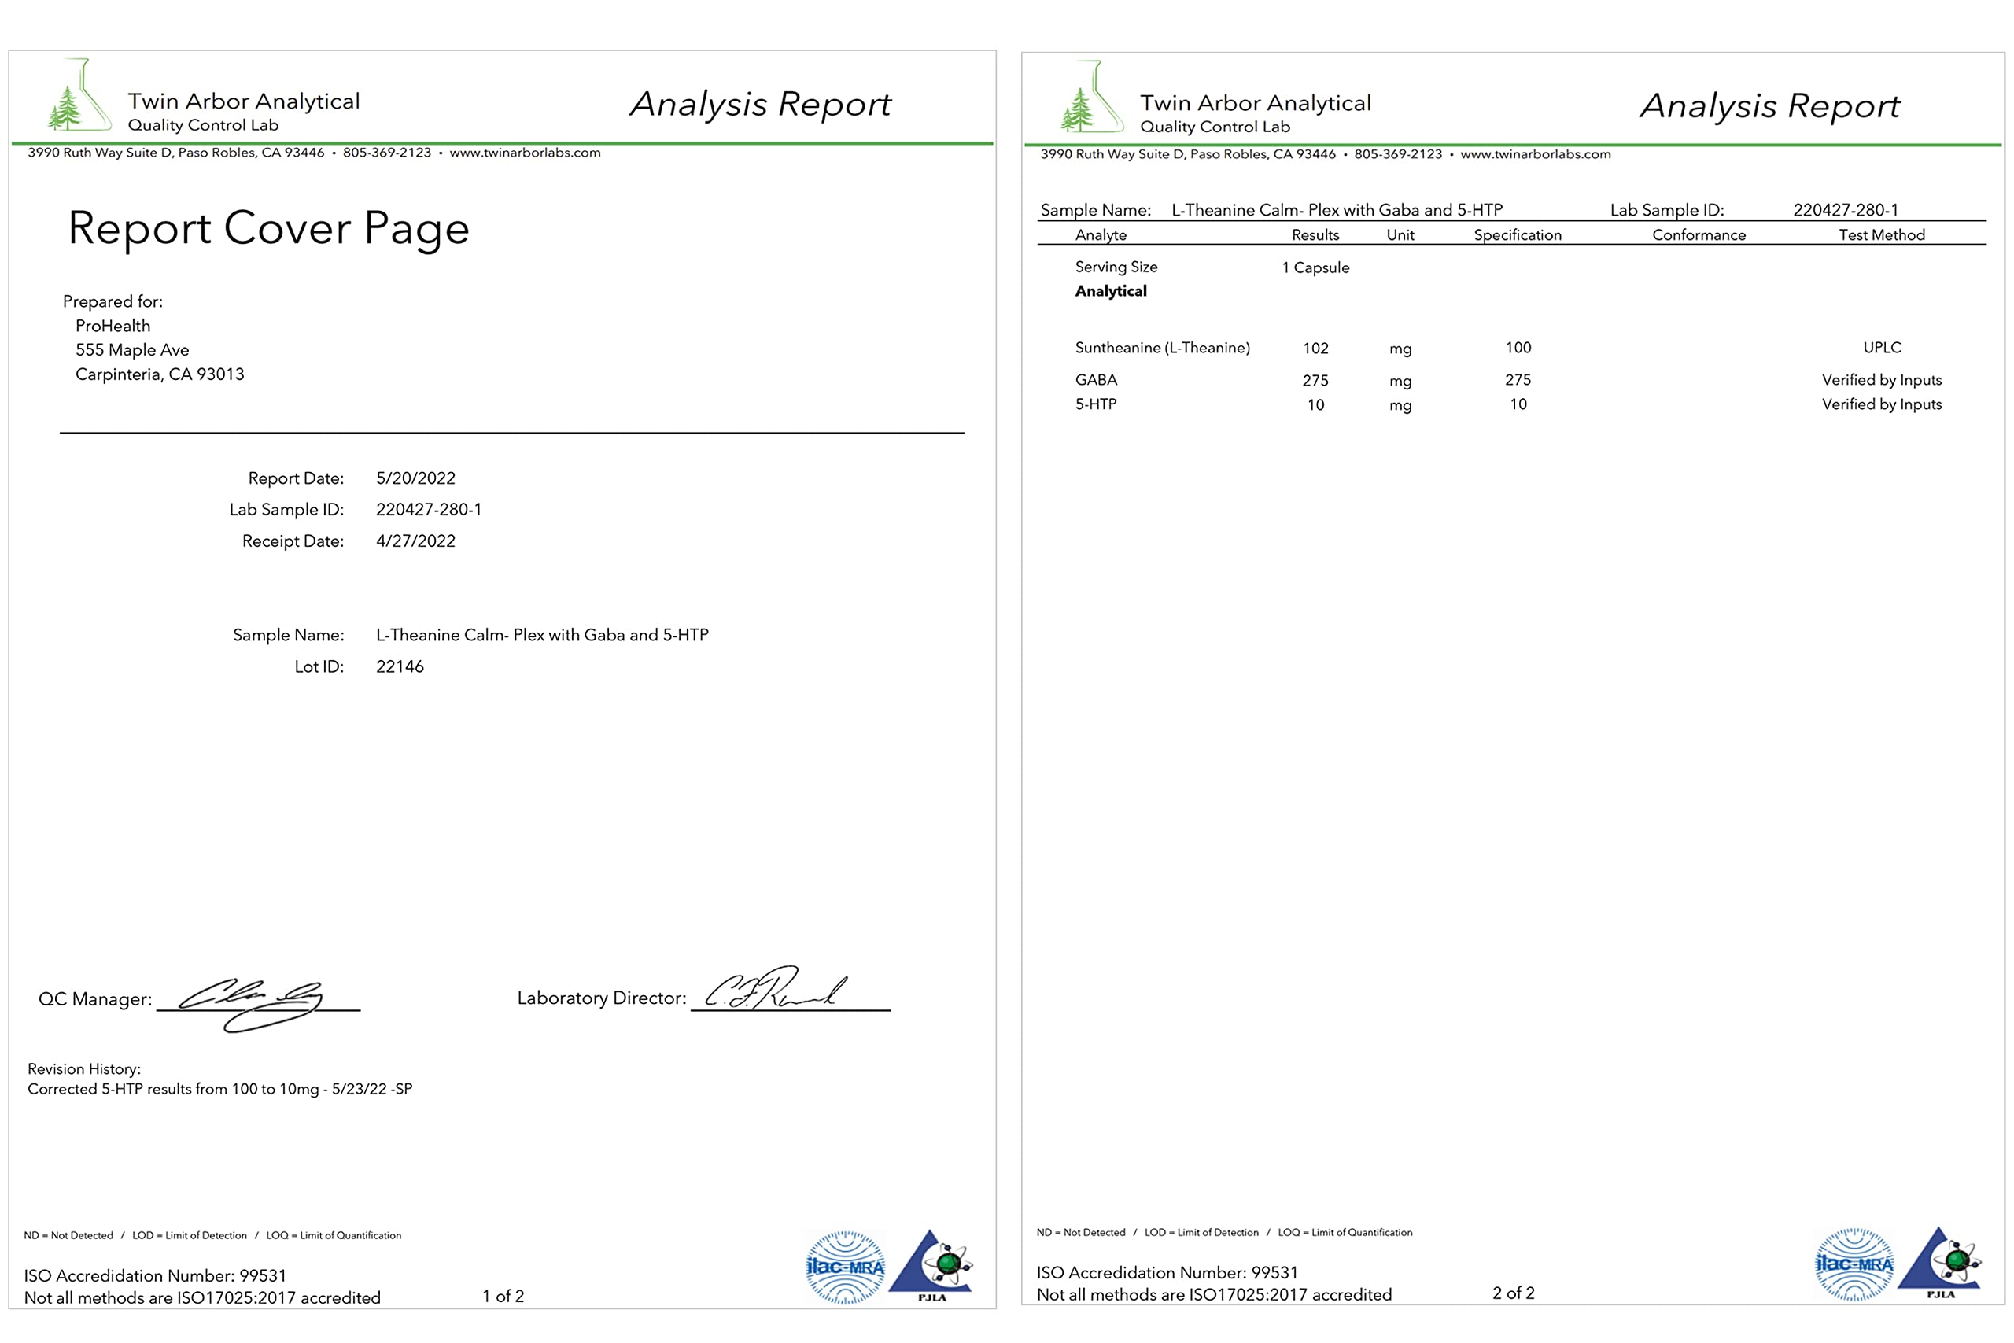Viewport: 2014px width, 1343px height.
Task: Click the Revision History correction note
Action: tap(220, 1089)
